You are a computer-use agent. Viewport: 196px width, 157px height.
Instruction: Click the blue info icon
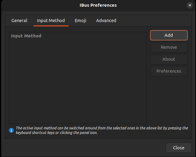pyautogui.click(x=11, y=130)
